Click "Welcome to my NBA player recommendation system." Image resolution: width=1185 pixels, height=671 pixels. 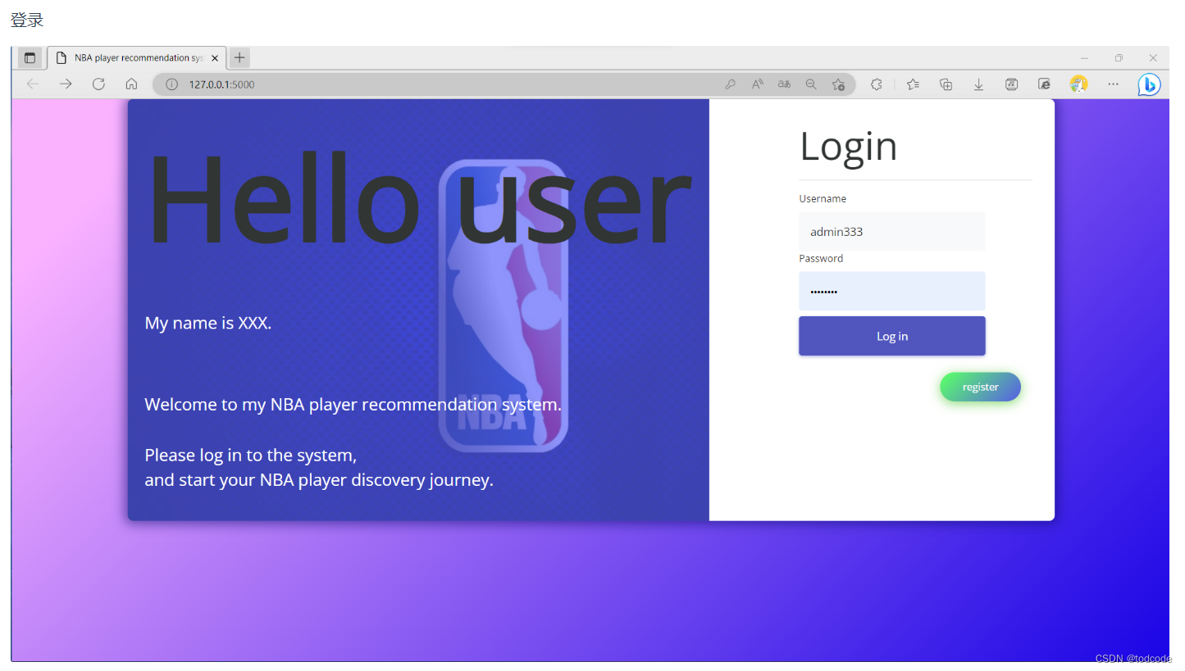tap(353, 405)
